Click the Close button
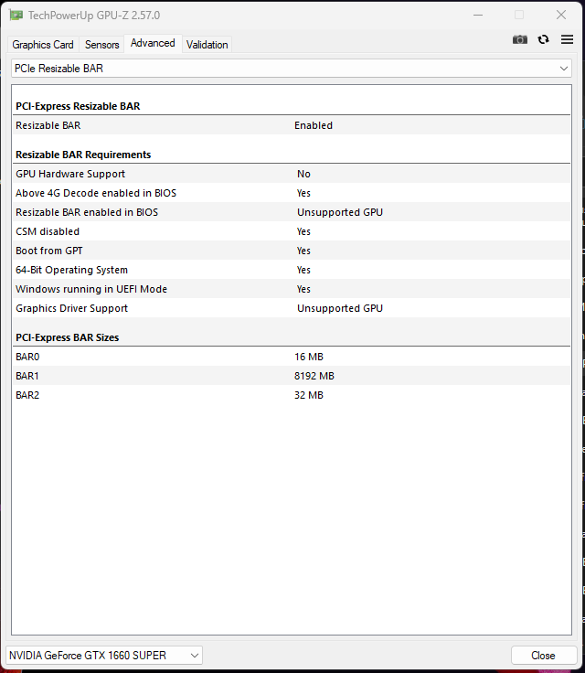This screenshot has height=673, width=585. (x=543, y=656)
